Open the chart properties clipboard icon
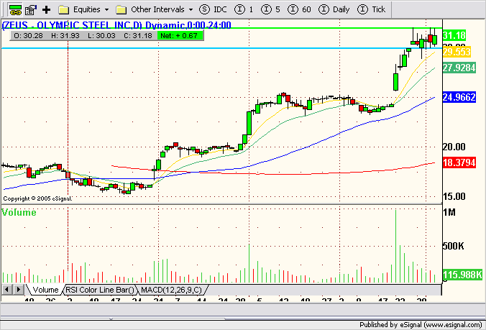Screen dimensions: 486x330 click(x=31, y=9)
